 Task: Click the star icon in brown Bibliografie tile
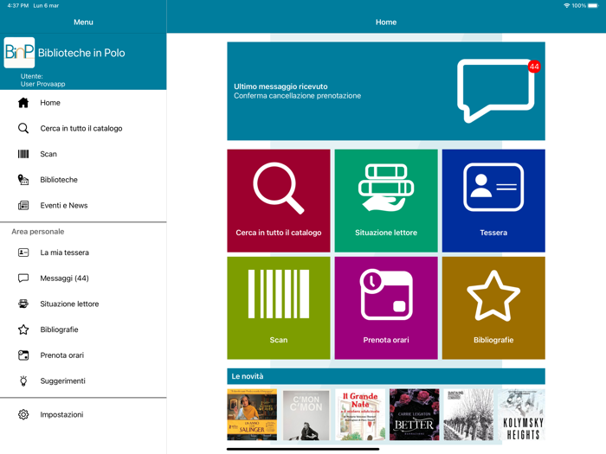(493, 296)
